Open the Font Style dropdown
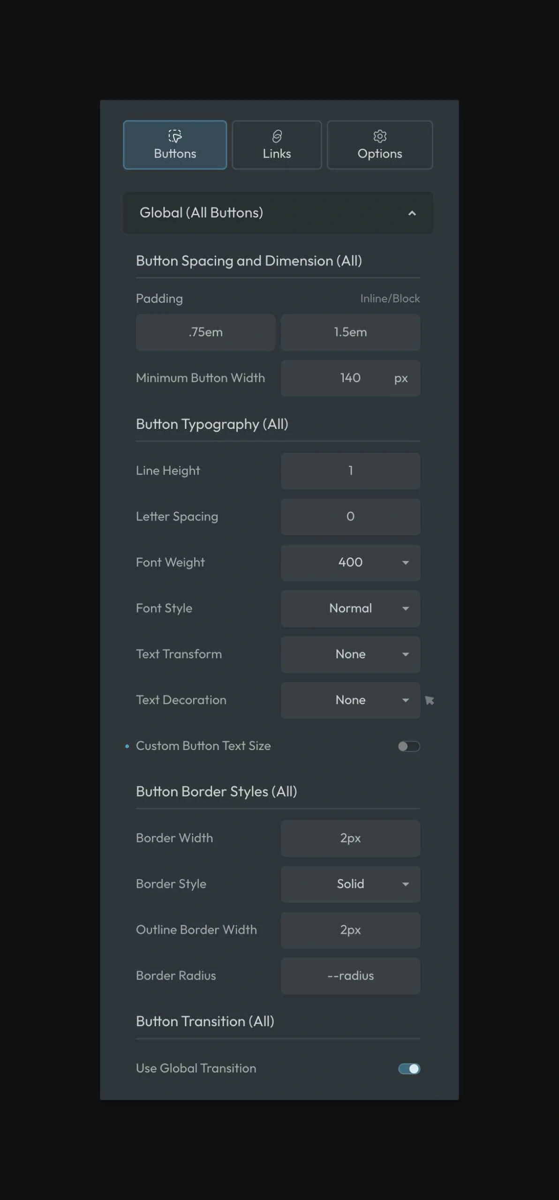The image size is (559, 1200). 350,608
